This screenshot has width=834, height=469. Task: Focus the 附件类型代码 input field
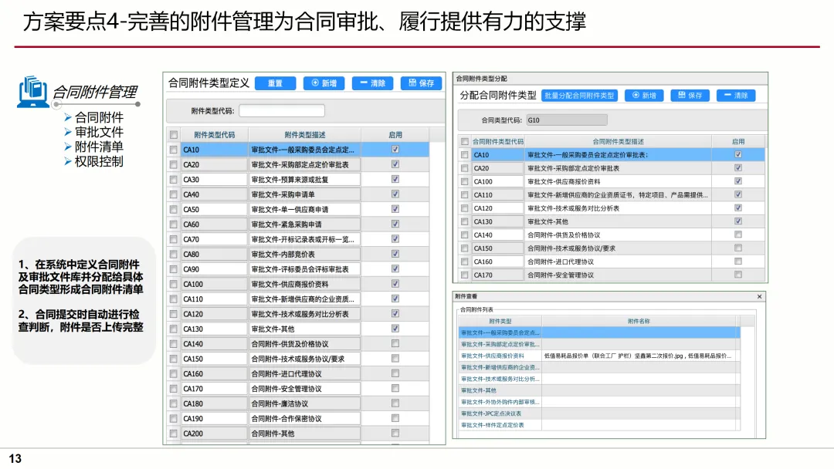point(282,110)
